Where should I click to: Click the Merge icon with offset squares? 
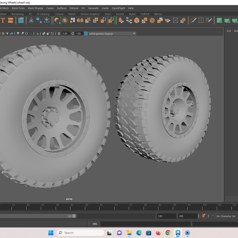coord(160,20)
